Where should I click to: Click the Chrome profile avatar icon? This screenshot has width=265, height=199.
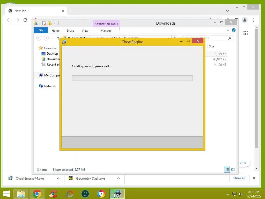(x=245, y=20)
